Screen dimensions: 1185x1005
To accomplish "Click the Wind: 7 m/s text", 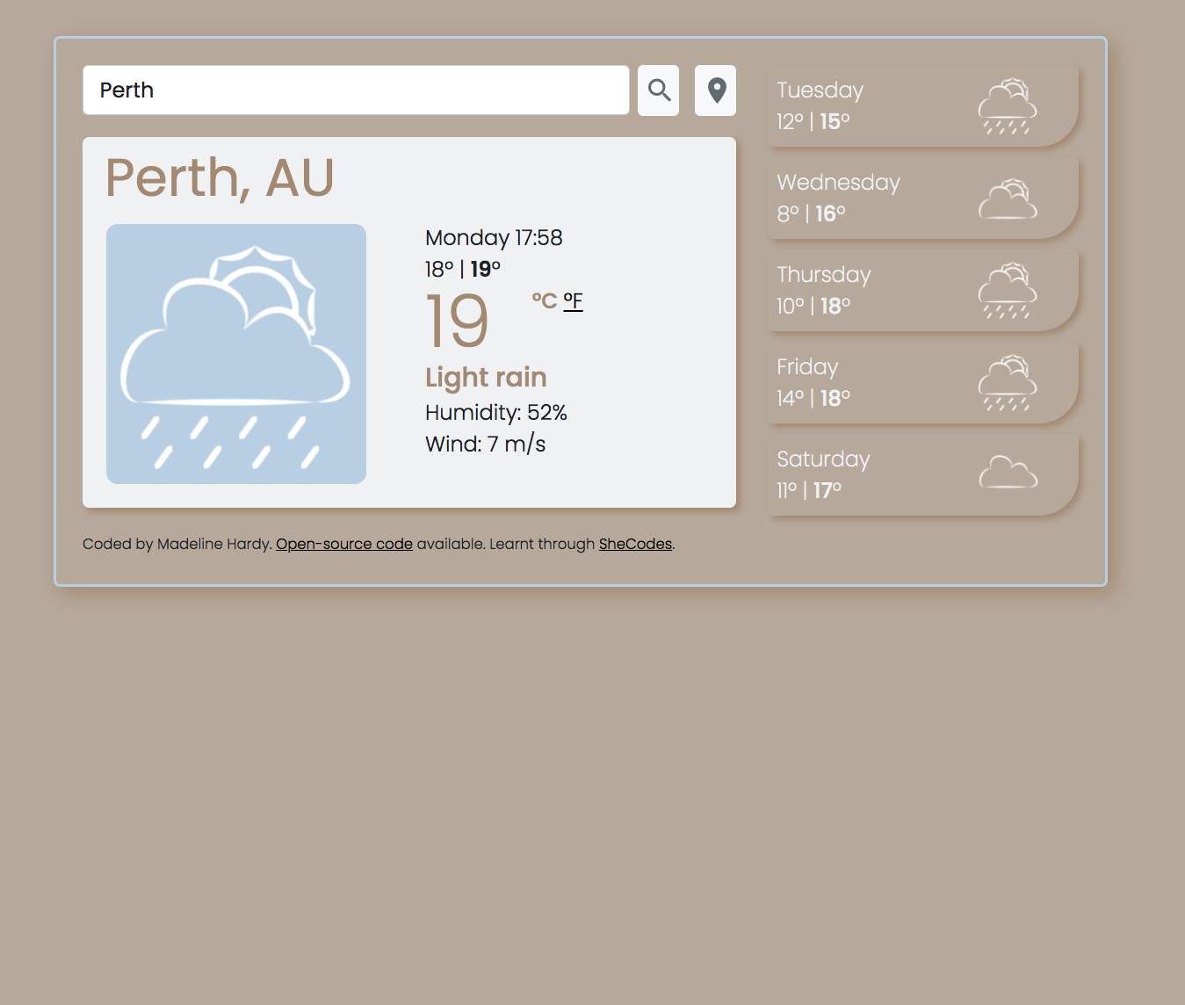I will (486, 445).
